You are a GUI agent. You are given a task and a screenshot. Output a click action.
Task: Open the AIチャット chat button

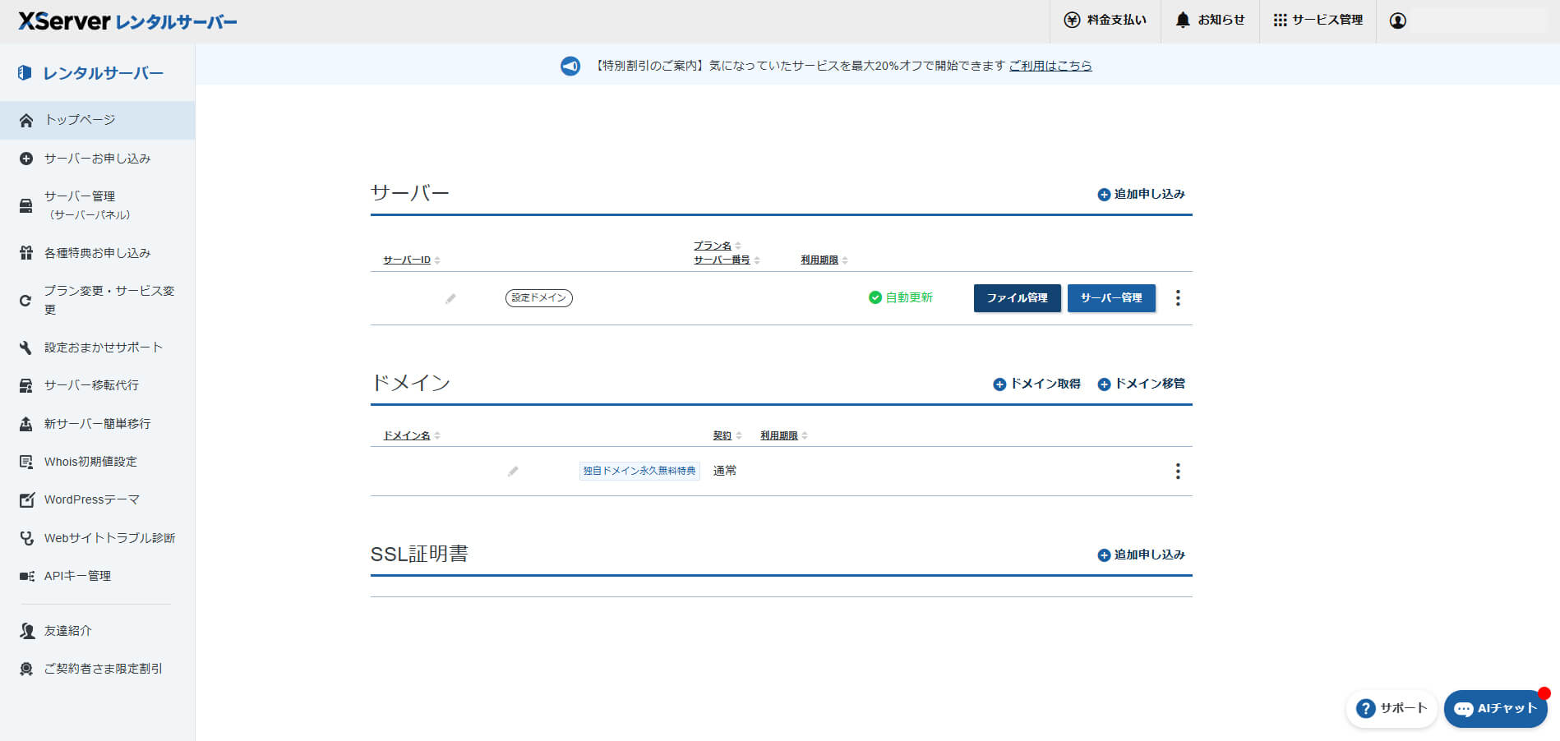1496,708
